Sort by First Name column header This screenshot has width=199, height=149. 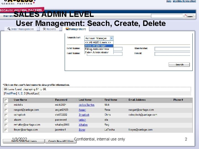(x=111, y=100)
